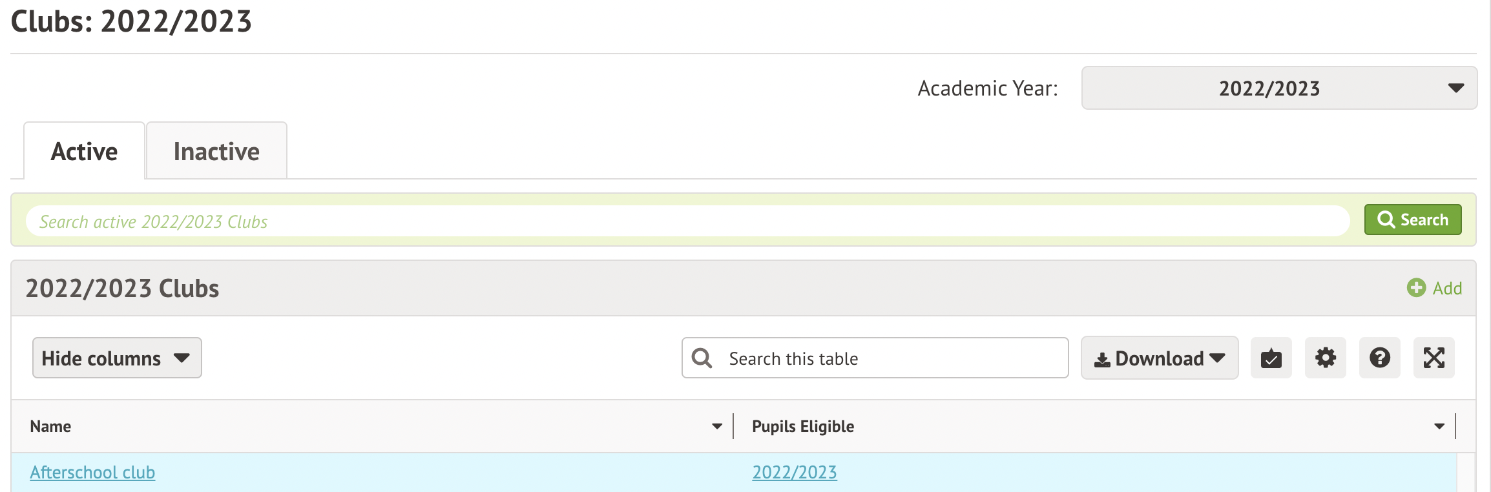Image resolution: width=1491 pixels, height=492 pixels.
Task: Click the download arrow icon
Action: [1102, 360]
